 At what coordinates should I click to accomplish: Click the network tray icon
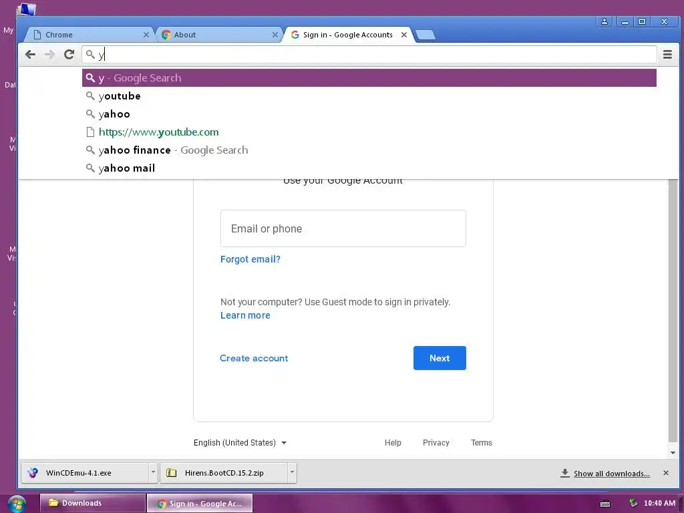click(633, 503)
